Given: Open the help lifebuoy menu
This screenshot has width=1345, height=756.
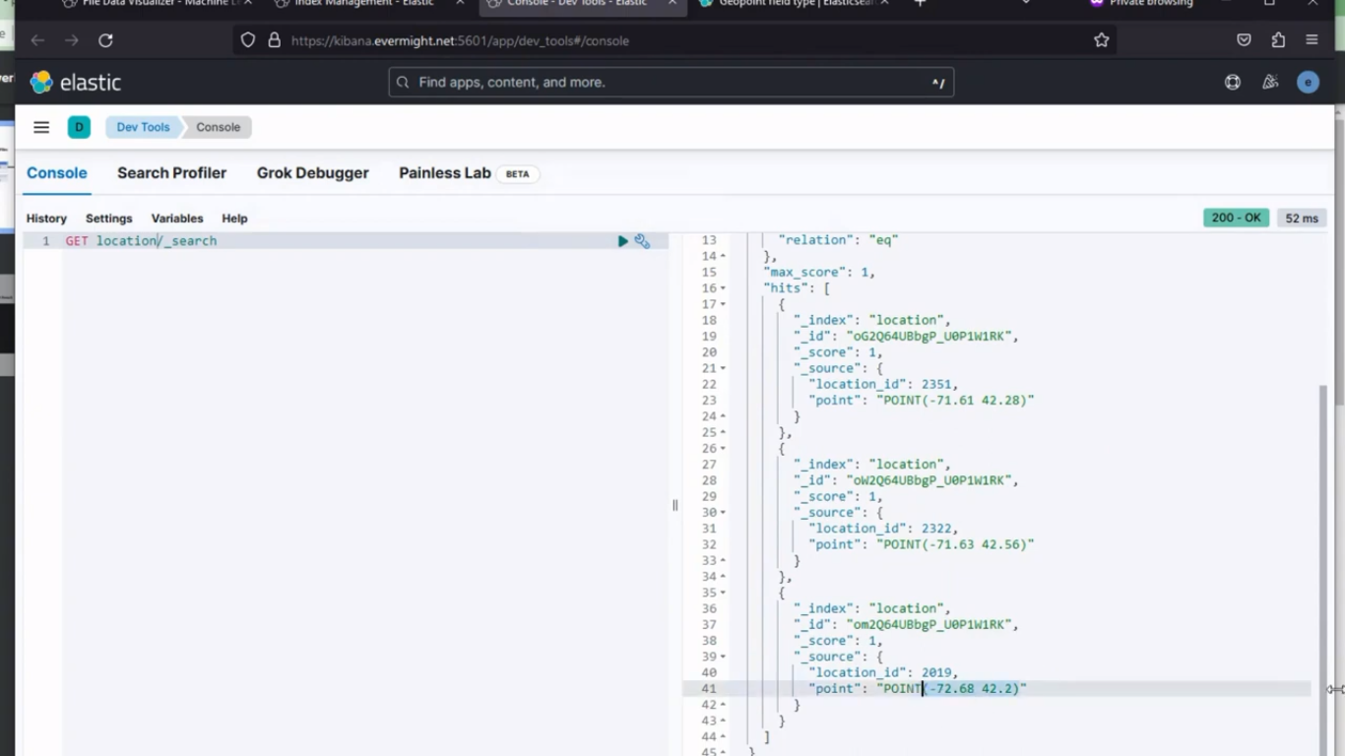Looking at the screenshot, I should pyautogui.click(x=1233, y=83).
